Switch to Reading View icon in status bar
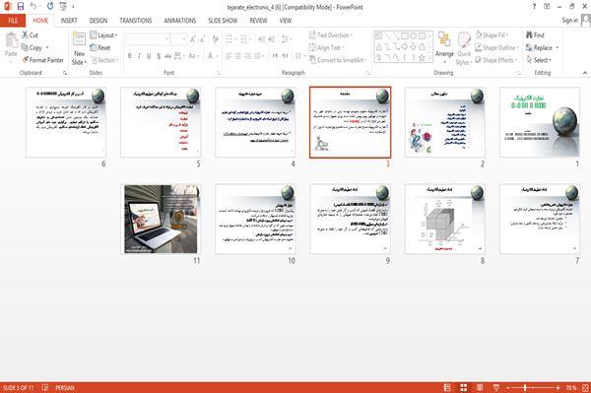The height and width of the screenshot is (393, 591). pos(480,388)
